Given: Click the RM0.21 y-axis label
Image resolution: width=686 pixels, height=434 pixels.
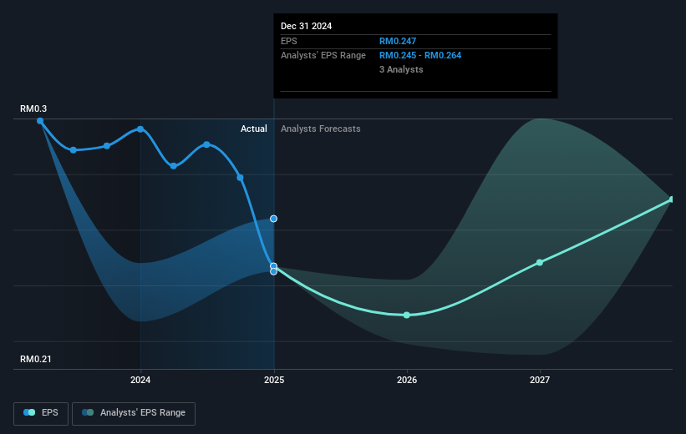Looking at the screenshot, I should pos(37,359).
